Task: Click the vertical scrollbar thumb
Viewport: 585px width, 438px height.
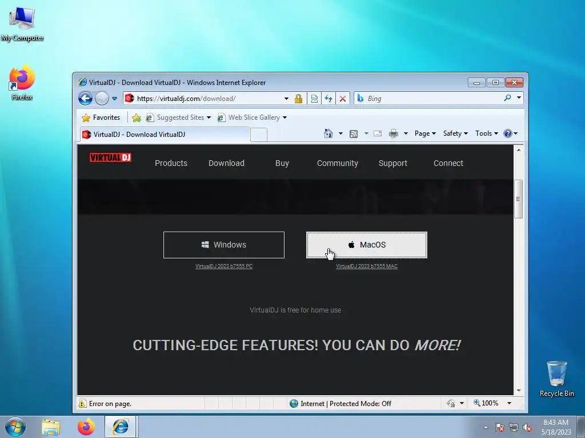Action: point(518,199)
